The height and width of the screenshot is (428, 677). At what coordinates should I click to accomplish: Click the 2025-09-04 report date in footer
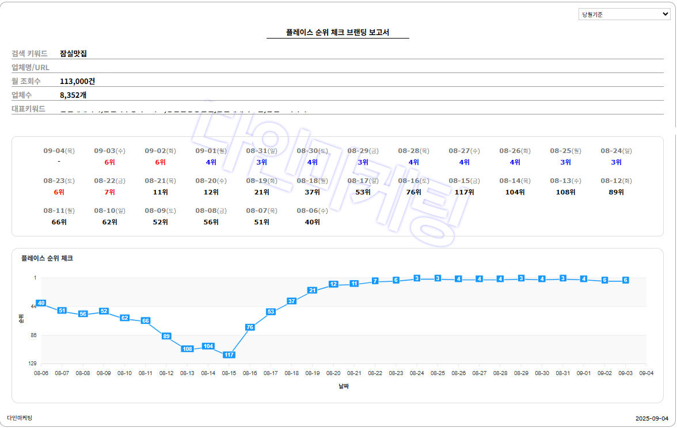tap(652, 419)
